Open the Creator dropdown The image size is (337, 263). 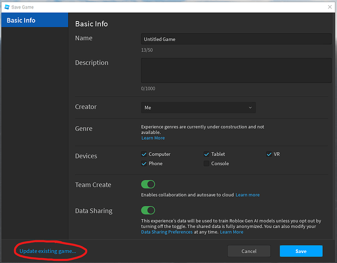198,107
